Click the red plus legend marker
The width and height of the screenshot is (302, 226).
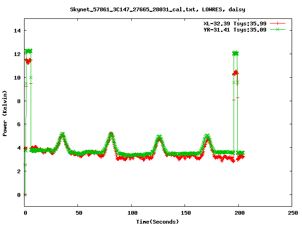coord(277,24)
